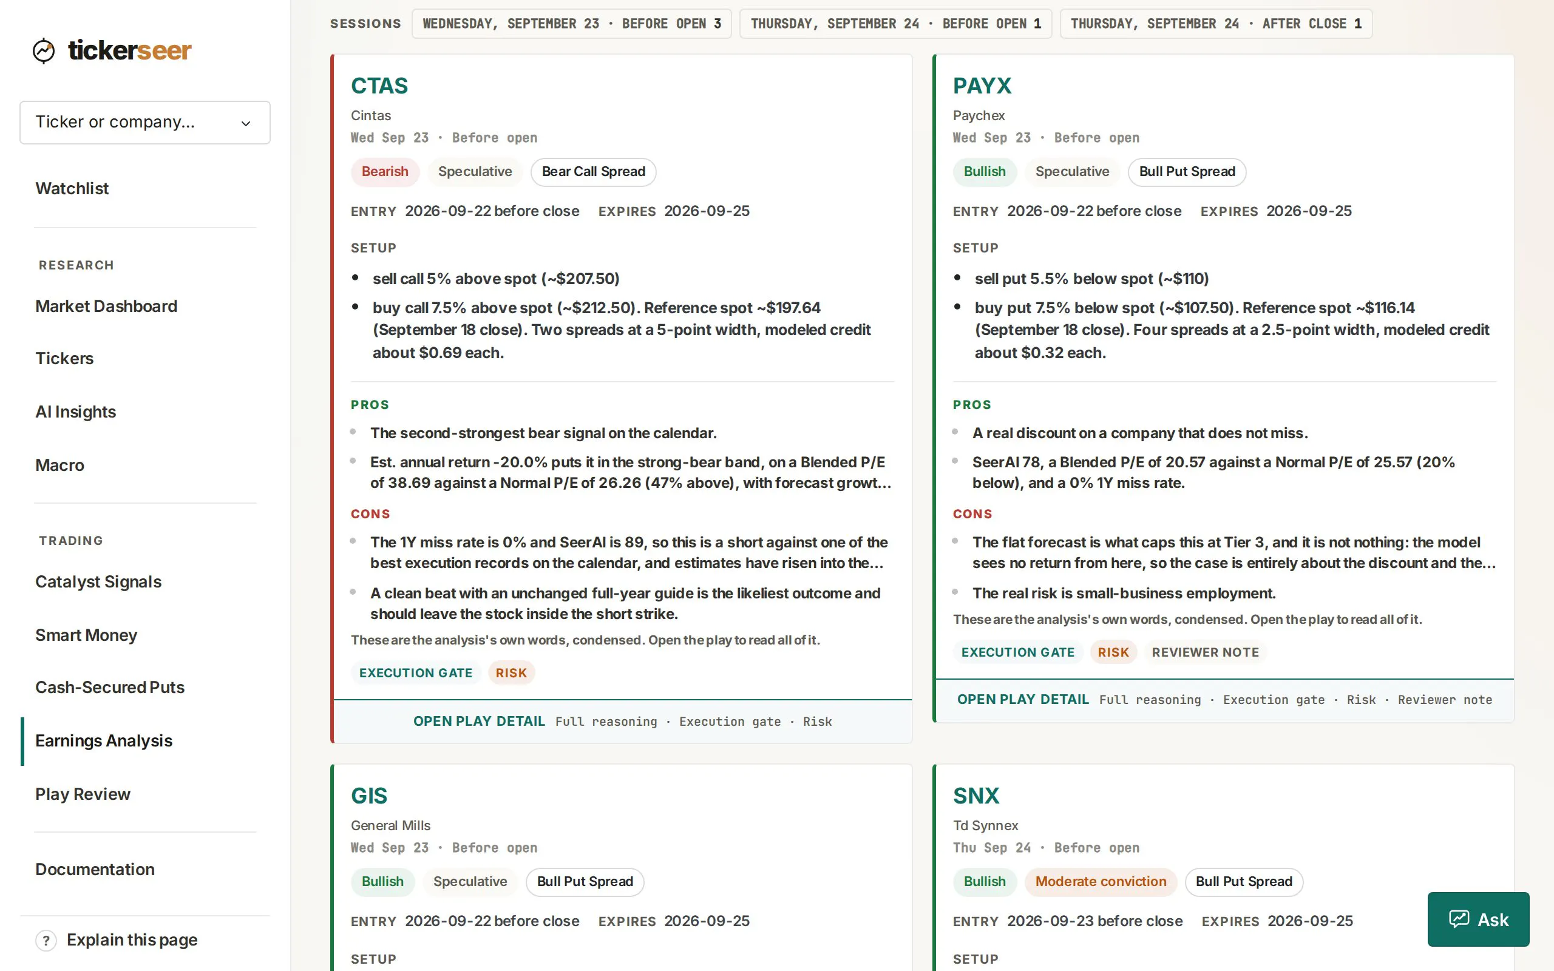
Task: Click the question mark help icon
Action: point(46,941)
